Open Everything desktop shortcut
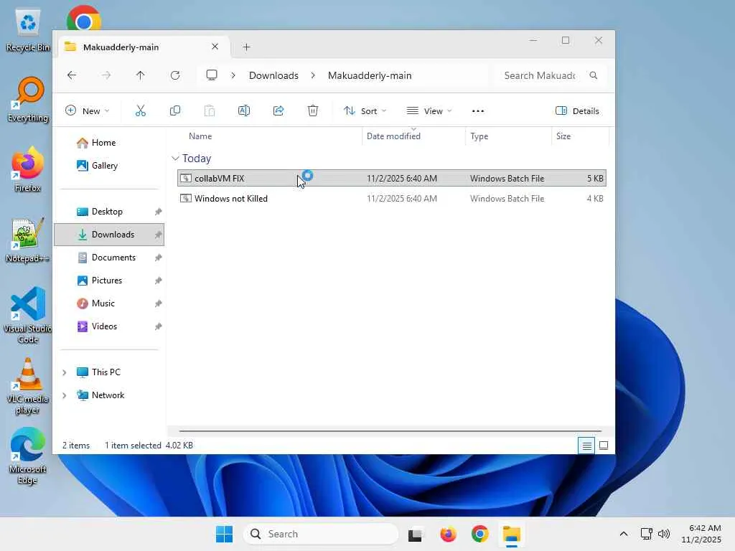Image resolution: width=735 pixels, height=551 pixels. [28, 100]
